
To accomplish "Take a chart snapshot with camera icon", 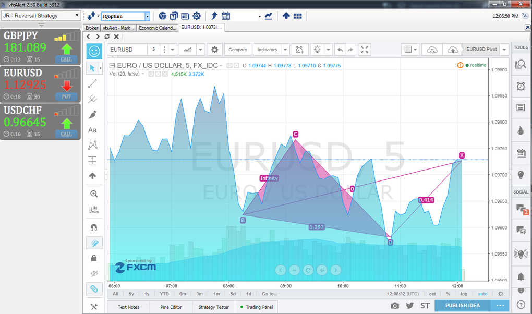I will [395, 306].
